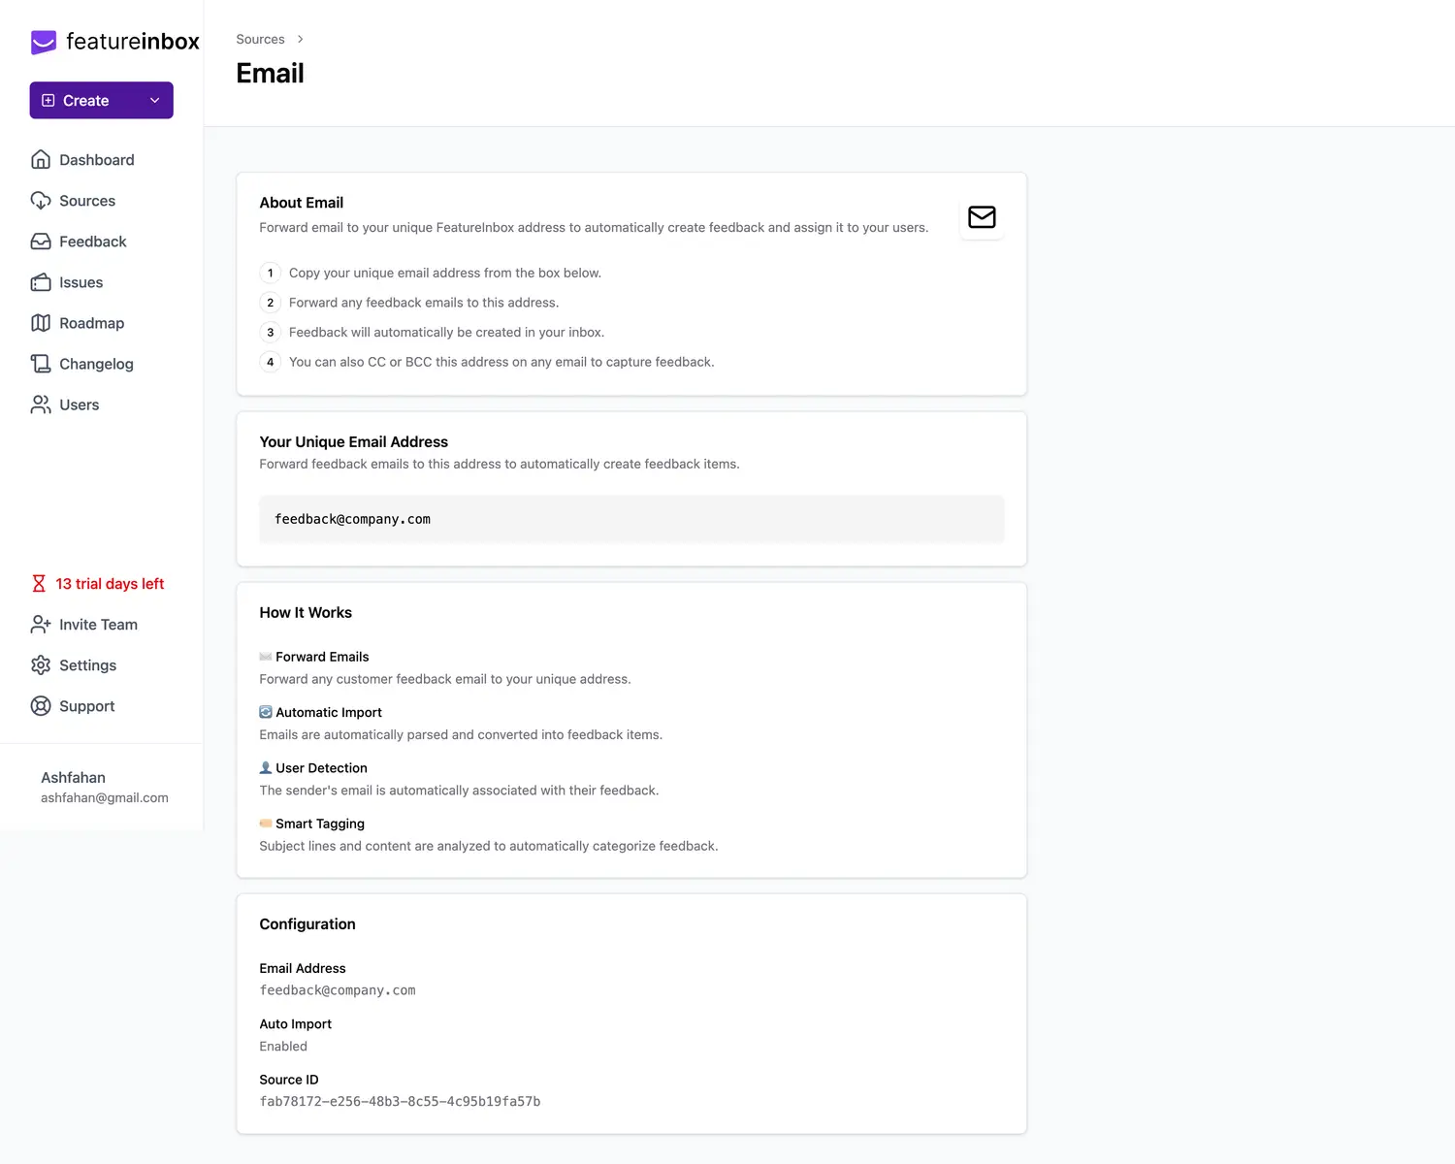Viewport: 1455px width, 1164px height.
Task: Click the Dashboard home icon
Action: (x=41, y=160)
